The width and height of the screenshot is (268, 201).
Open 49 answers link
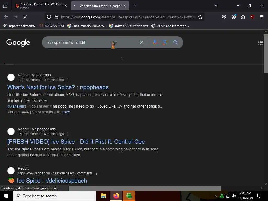tap(17, 106)
